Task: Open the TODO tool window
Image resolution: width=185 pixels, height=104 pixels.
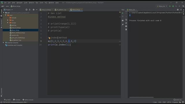Action: click(x=7, y=100)
